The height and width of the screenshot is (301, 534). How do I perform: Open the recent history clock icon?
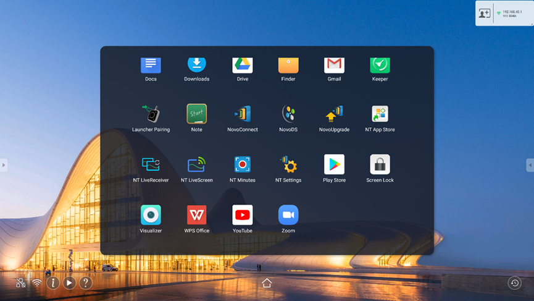[x=515, y=283]
